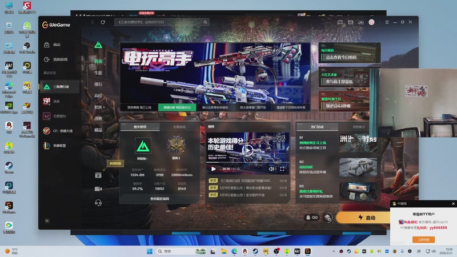Viewport: 457px width, 257px height.
Task: Open the player nickname dropdown under avatar
Action: (142, 159)
